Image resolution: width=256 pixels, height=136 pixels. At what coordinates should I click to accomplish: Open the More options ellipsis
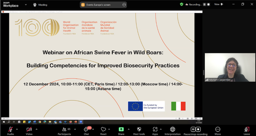[218, 130]
